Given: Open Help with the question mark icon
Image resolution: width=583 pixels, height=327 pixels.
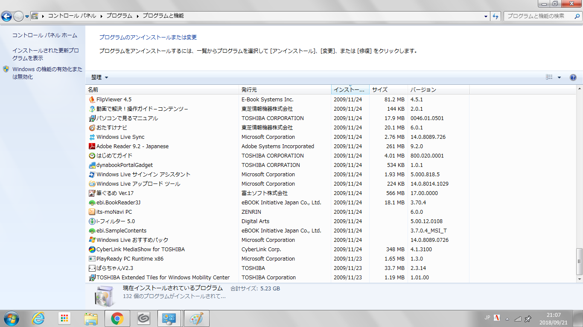Looking at the screenshot, I should [573, 77].
